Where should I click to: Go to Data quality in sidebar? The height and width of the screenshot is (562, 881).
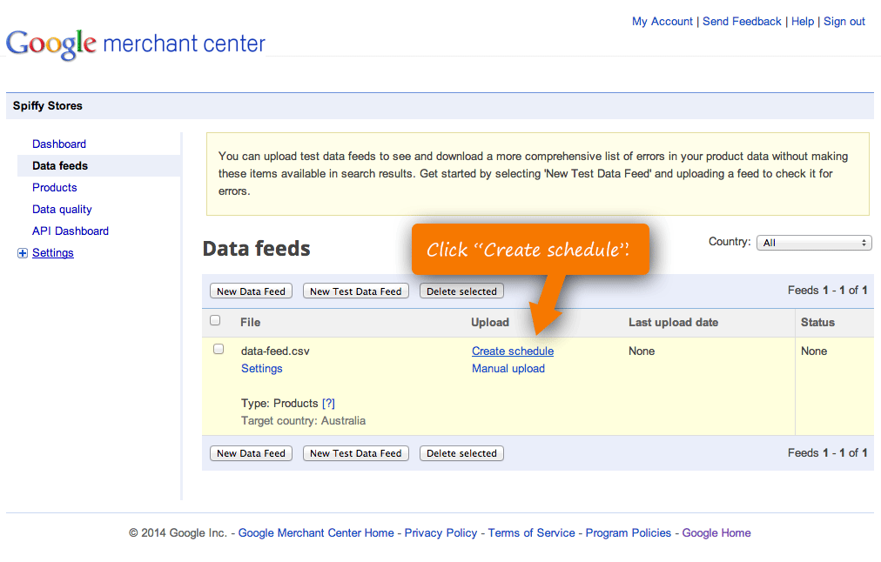click(x=62, y=209)
